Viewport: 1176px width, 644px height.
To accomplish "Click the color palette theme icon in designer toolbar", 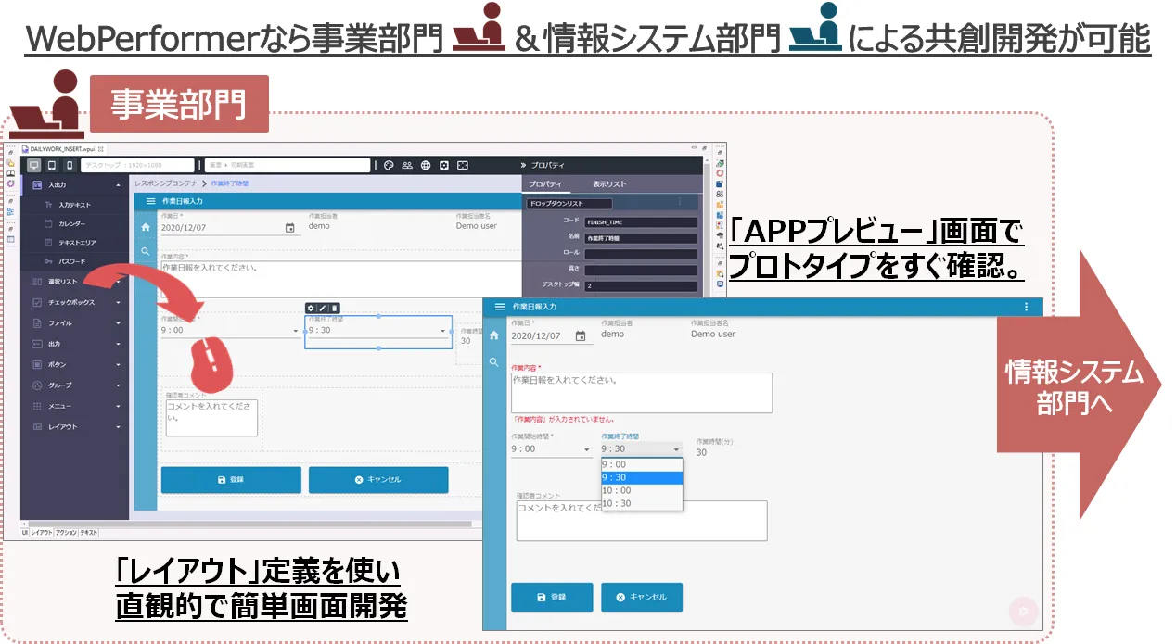I will pos(389,166).
